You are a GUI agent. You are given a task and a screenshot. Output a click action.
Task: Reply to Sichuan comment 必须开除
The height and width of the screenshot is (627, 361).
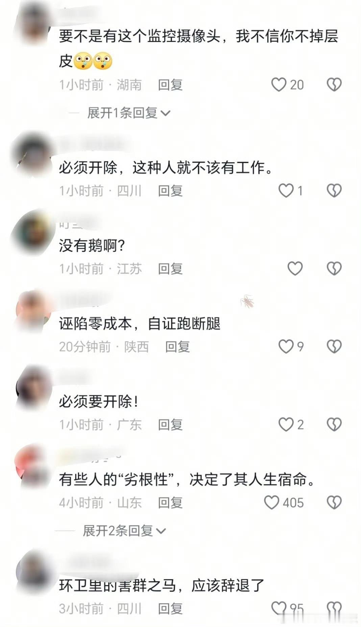(170, 191)
